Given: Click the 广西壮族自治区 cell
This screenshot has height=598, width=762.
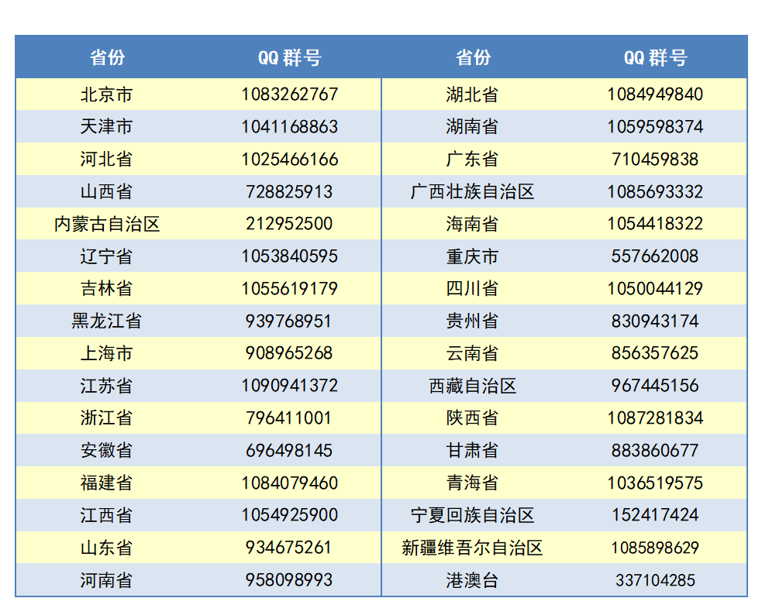Looking at the screenshot, I should click(x=472, y=191).
